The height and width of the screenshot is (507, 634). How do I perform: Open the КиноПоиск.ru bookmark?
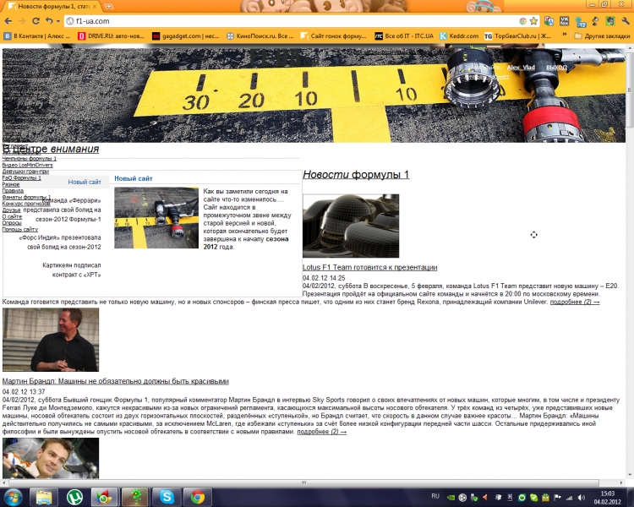click(260, 36)
